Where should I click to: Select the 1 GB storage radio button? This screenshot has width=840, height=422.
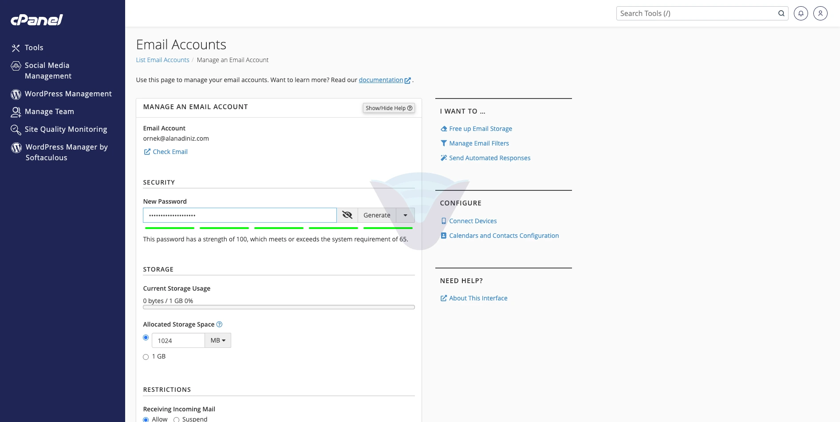click(146, 357)
